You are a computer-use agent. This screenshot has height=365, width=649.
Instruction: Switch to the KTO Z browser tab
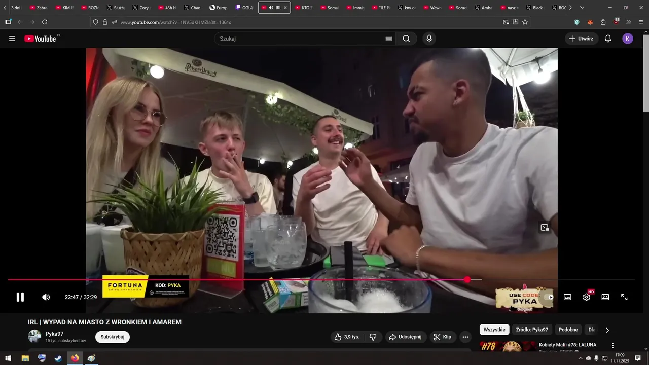304,8
